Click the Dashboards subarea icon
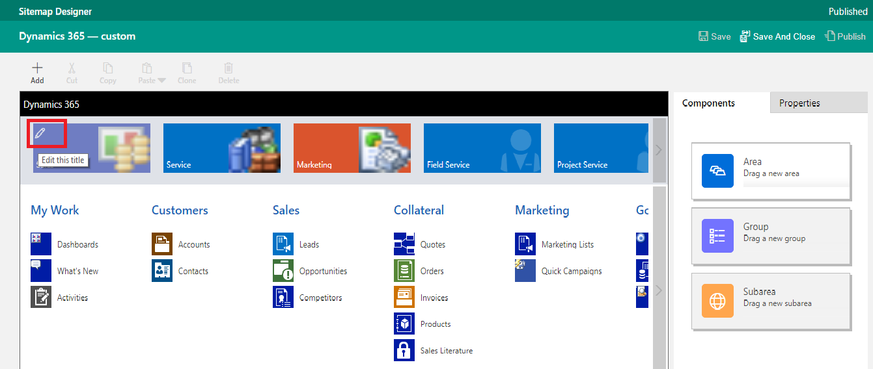The height and width of the screenshot is (369, 873). (x=41, y=244)
